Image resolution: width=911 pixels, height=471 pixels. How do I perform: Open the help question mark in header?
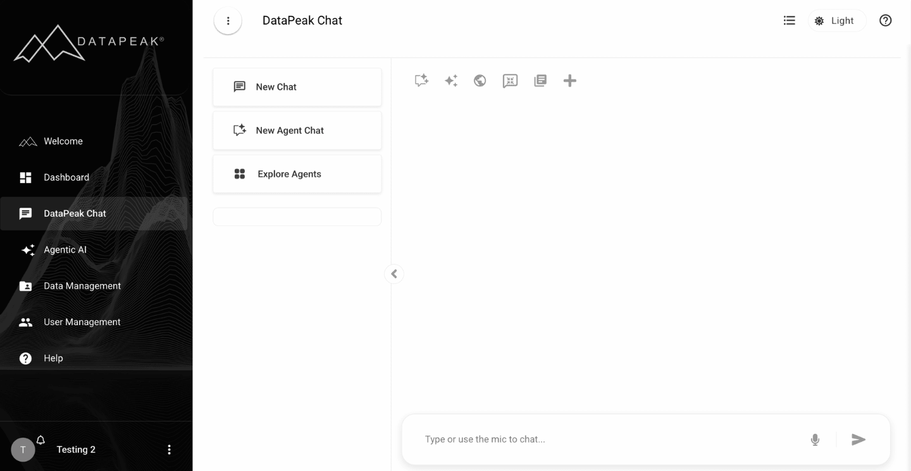[886, 20]
